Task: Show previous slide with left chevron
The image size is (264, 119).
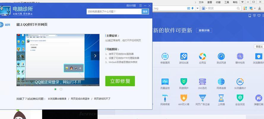Action: pyautogui.click(x=21, y=56)
